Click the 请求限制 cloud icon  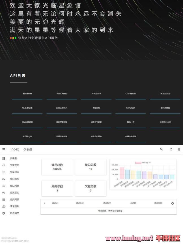(x=4, y=206)
